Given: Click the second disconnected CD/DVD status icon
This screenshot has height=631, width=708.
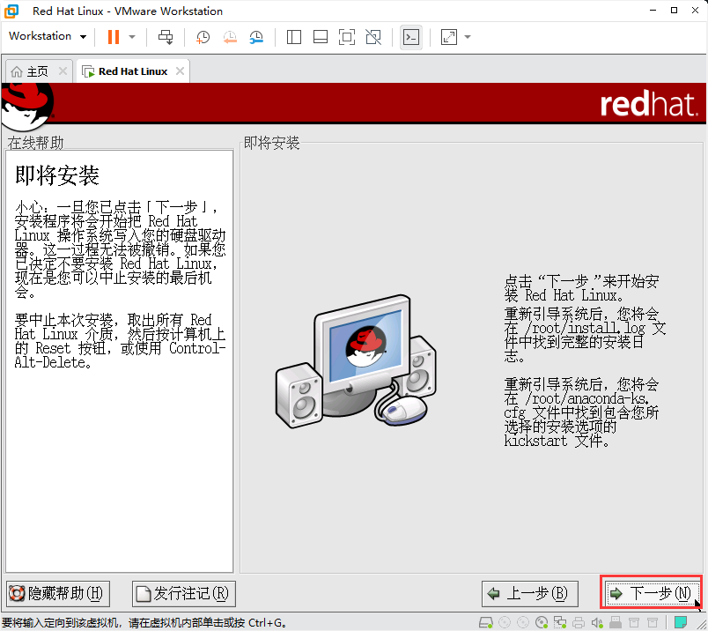Looking at the screenshot, I should pyautogui.click(x=523, y=623).
